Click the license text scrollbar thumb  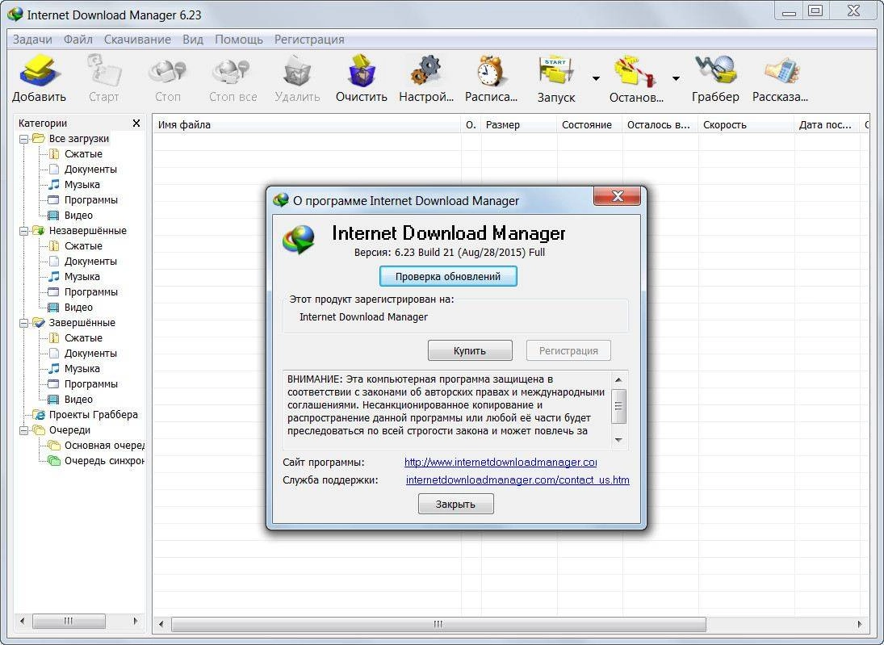coord(618,406)
